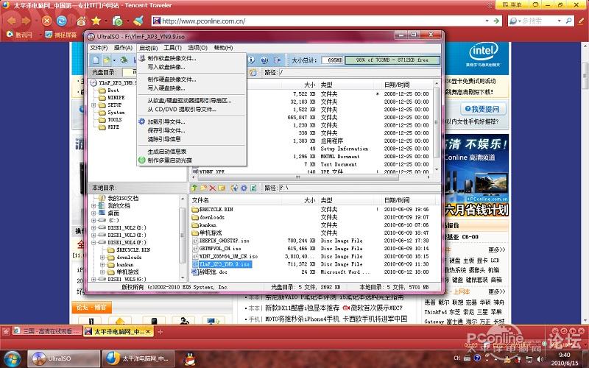This screenshot has height=368, width=589.
Task: Expand the DISK1_VOL2(D:) drive node
Action: [x=94, y=227]
